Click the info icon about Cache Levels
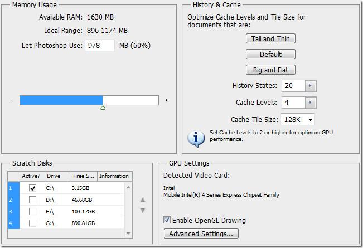This screenshot has height=248, width=363. pos(196,139)
